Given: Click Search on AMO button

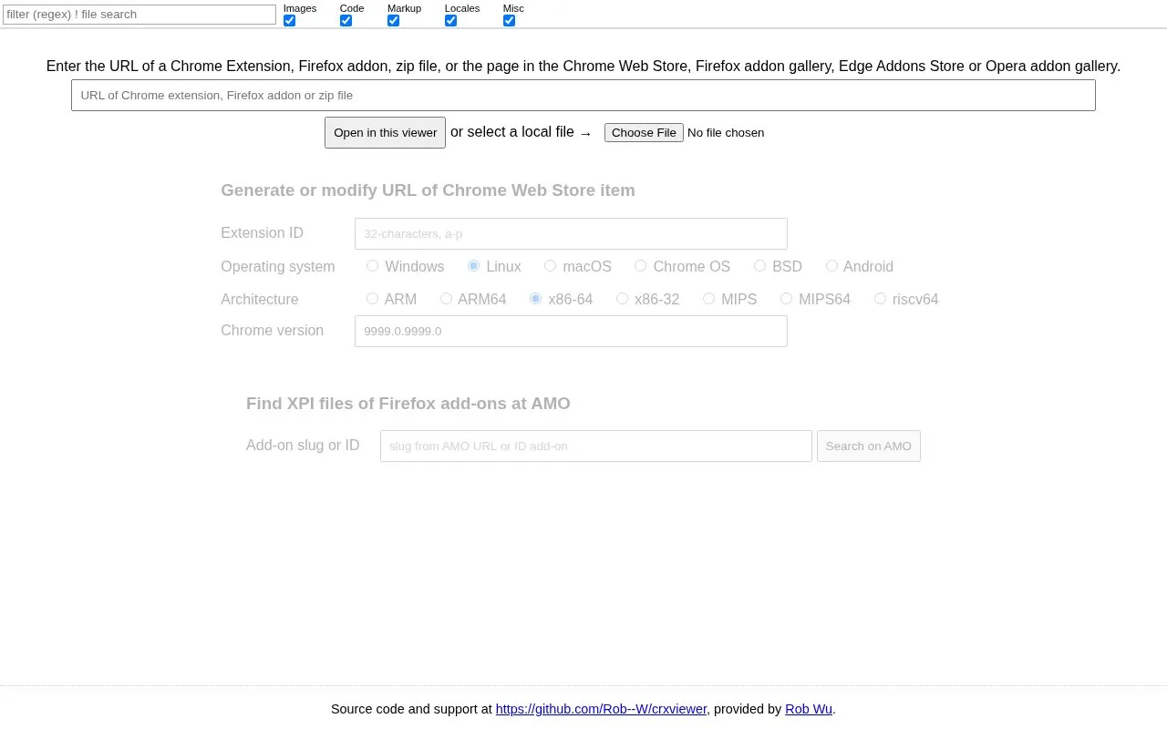Looking at the screenshot, I should (869, 447).
